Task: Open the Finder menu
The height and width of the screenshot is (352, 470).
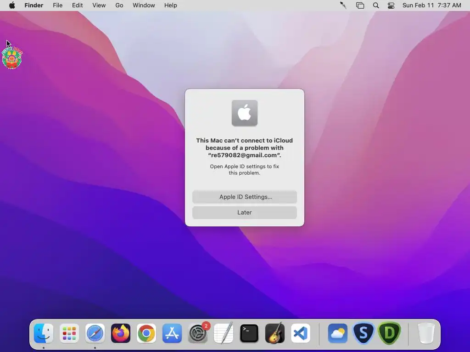Action: [34, 5]
